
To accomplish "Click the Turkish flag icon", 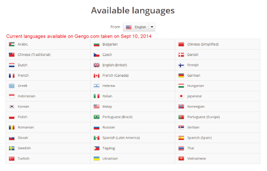I will (x=12, y=159).
